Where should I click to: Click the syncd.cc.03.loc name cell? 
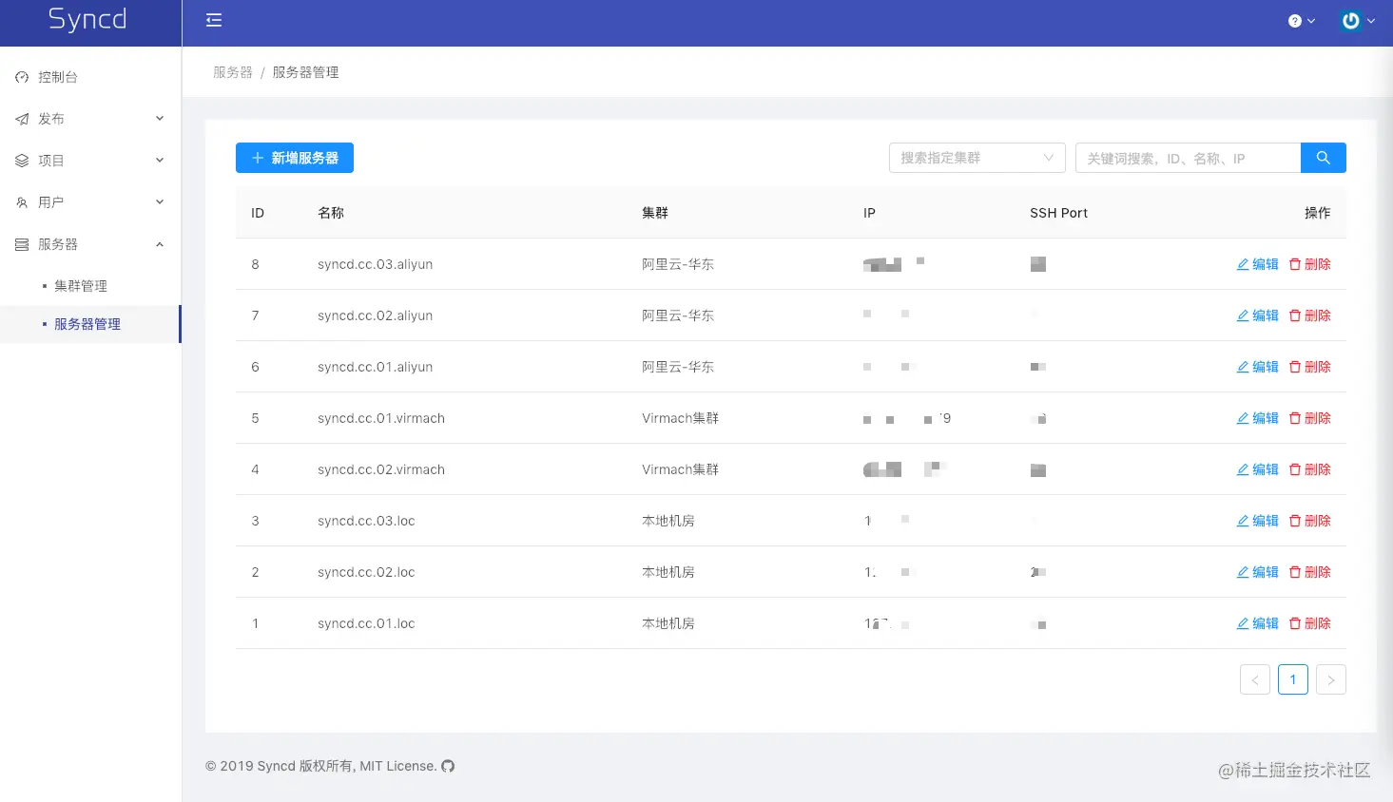(x=366, y=521)
